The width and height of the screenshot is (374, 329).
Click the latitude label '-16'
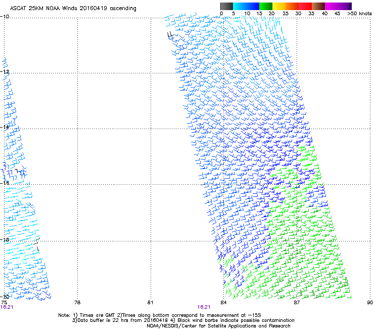click(x=5, y=183)
